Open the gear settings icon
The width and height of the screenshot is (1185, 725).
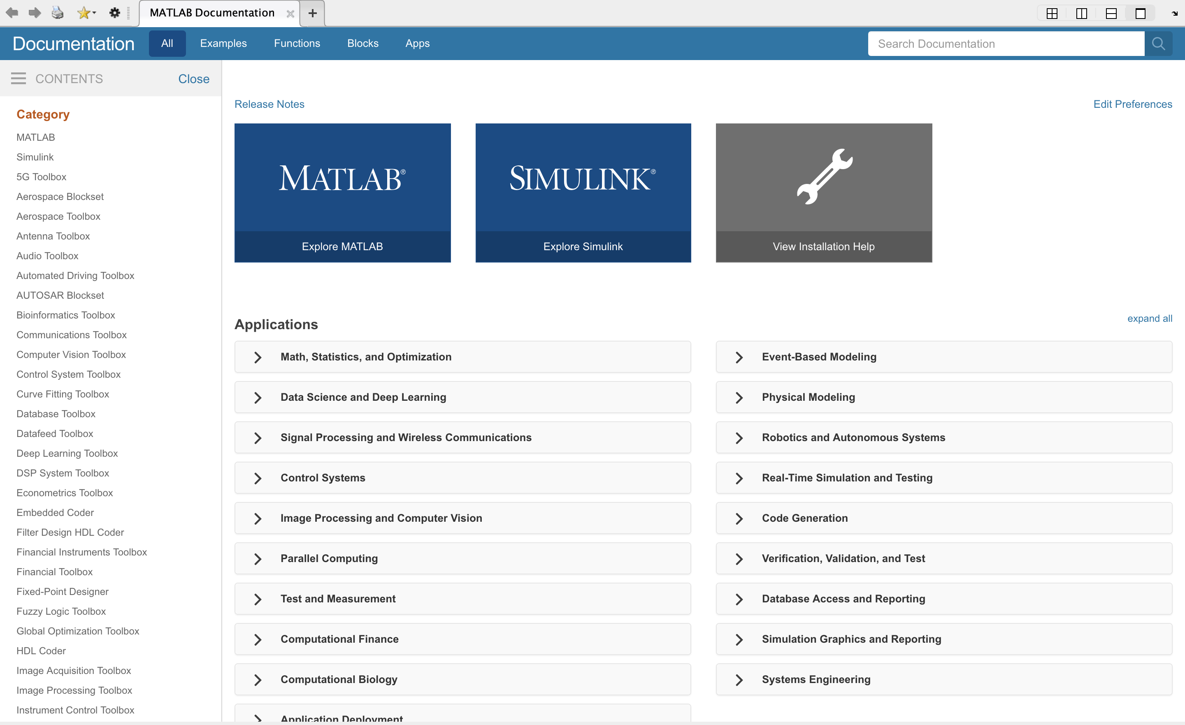114,12
